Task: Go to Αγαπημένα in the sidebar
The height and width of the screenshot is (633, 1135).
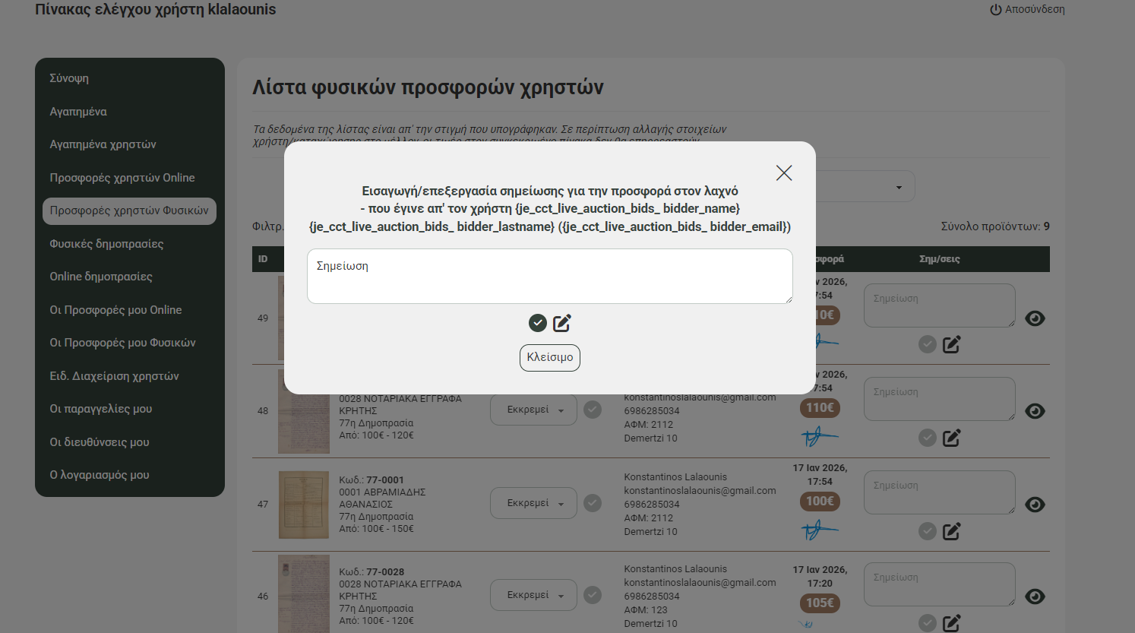Action: point(78,112)
